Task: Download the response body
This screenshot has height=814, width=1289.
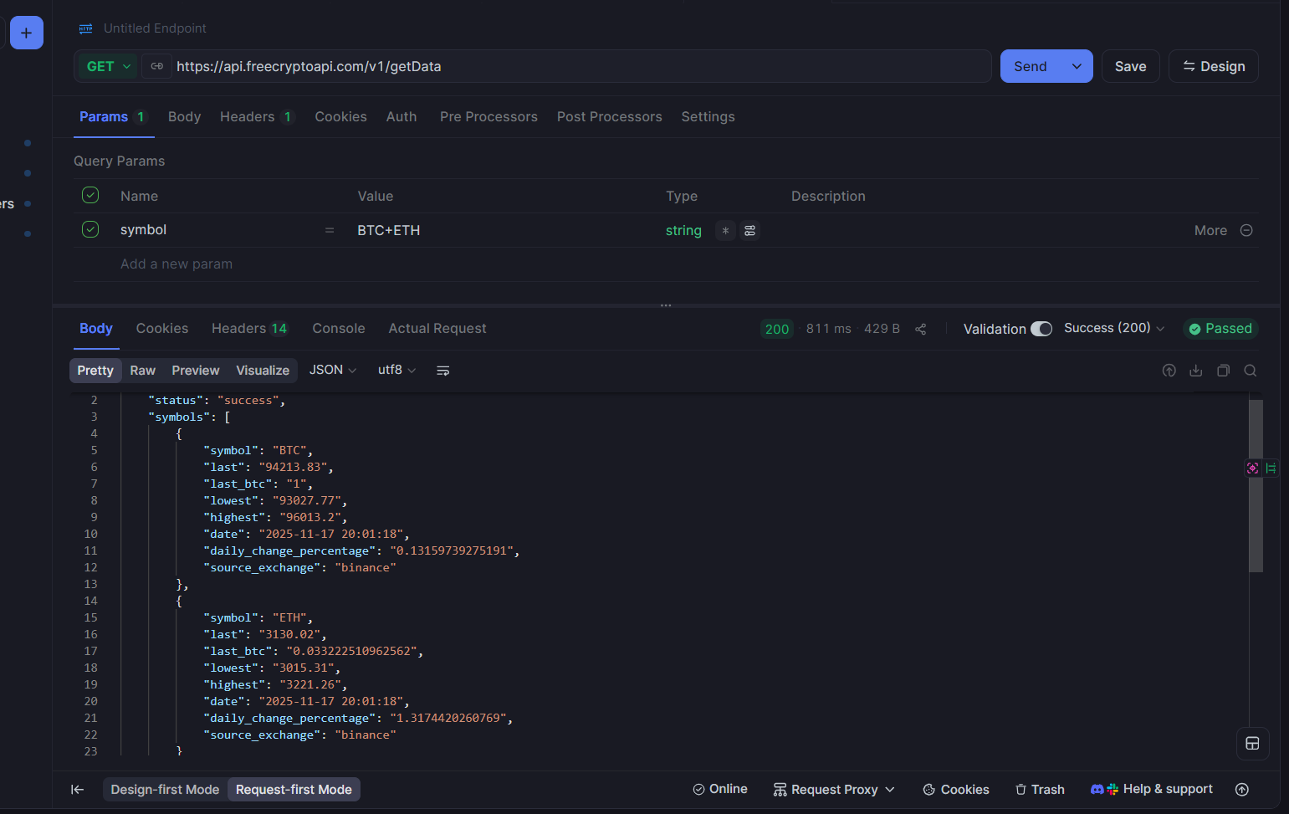Action: [1195, 370]
